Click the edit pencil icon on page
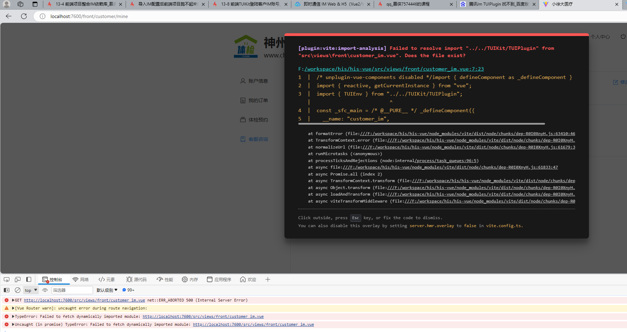 616,82
